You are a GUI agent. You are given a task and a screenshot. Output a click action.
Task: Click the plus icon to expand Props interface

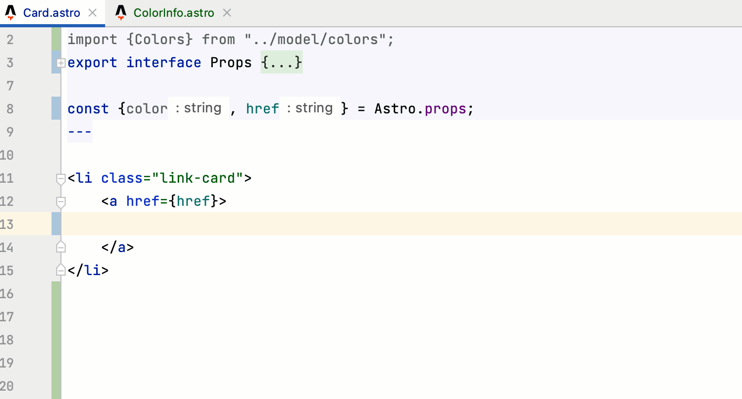click(x=60, y=62)
